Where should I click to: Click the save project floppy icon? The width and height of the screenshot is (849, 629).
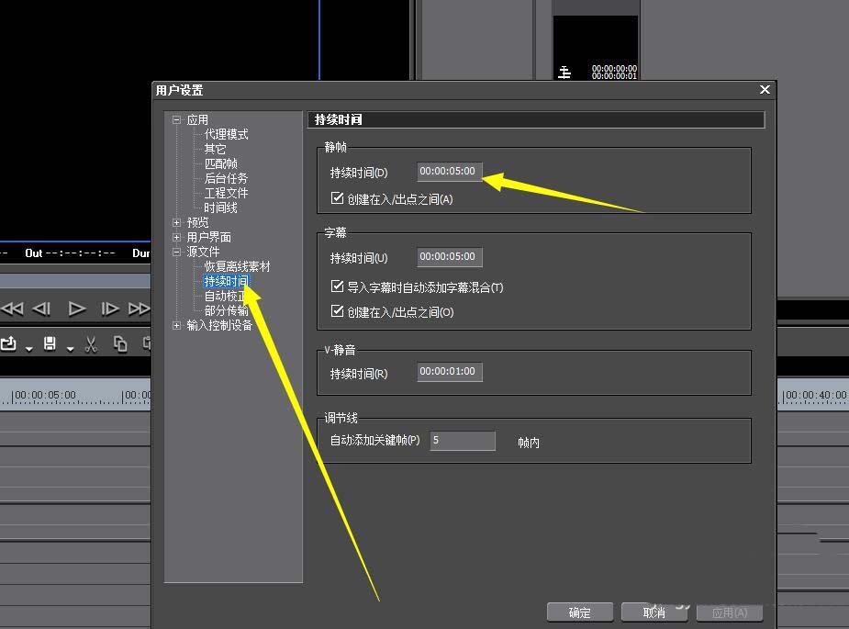[x=50, y=343]
